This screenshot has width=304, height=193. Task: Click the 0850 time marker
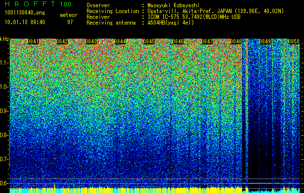pyautogui.click(x=294, y=41)
